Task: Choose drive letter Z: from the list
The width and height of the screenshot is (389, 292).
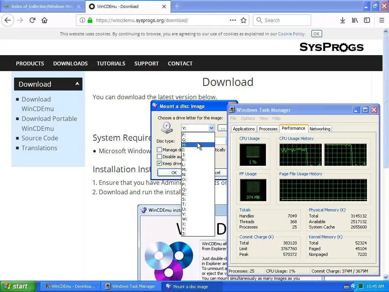Action: coord(198,234)
